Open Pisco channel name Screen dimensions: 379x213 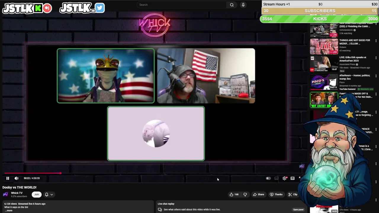tap(342, 83)
